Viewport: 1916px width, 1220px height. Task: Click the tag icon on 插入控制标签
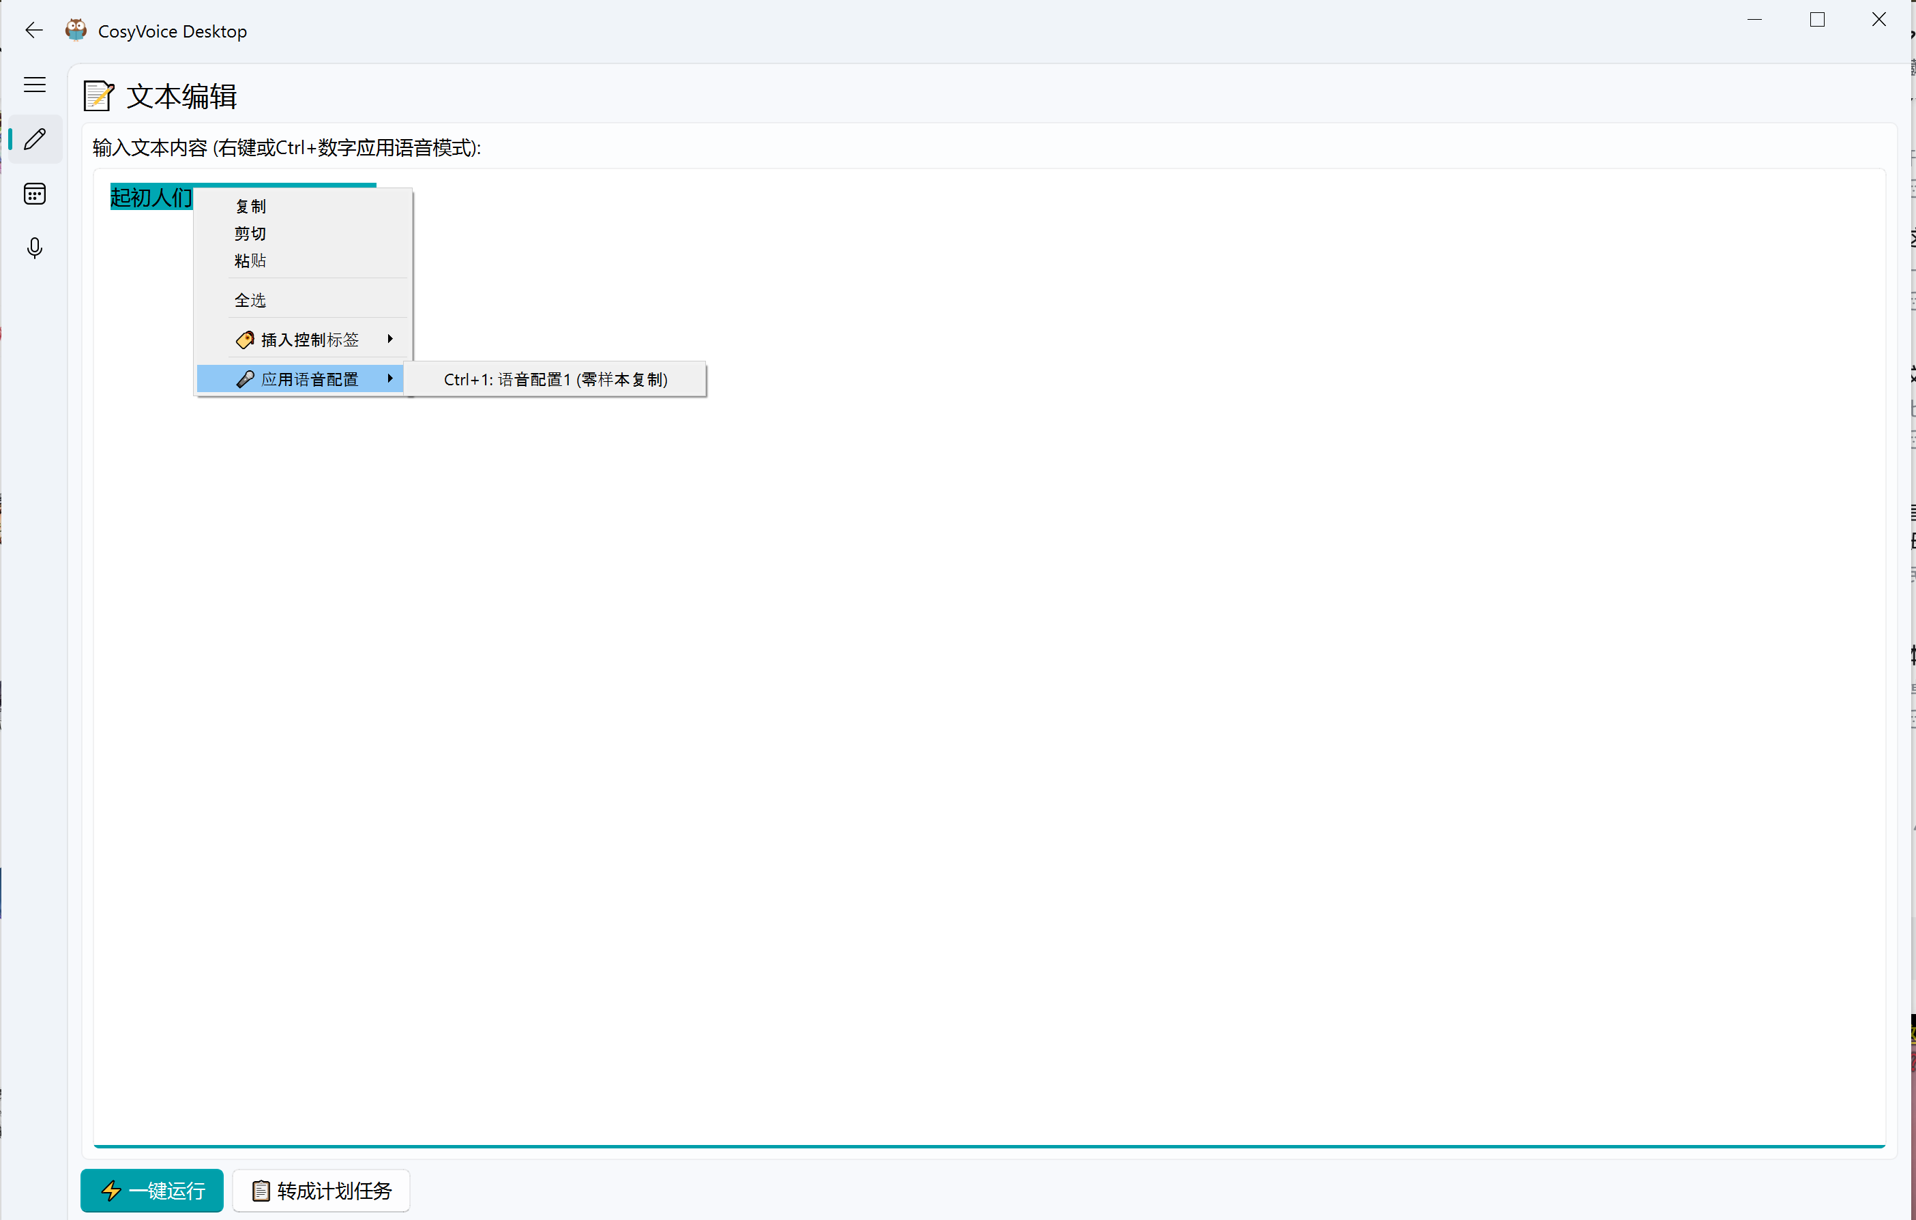[x=245, y=340]
